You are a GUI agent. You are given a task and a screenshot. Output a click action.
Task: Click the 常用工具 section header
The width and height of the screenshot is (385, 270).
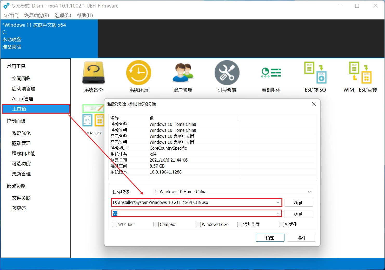click(x=16, y=66)
